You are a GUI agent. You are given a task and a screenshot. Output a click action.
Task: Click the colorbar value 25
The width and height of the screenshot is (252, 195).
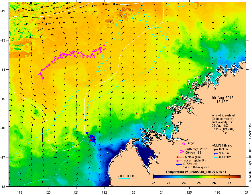(199, 183)
